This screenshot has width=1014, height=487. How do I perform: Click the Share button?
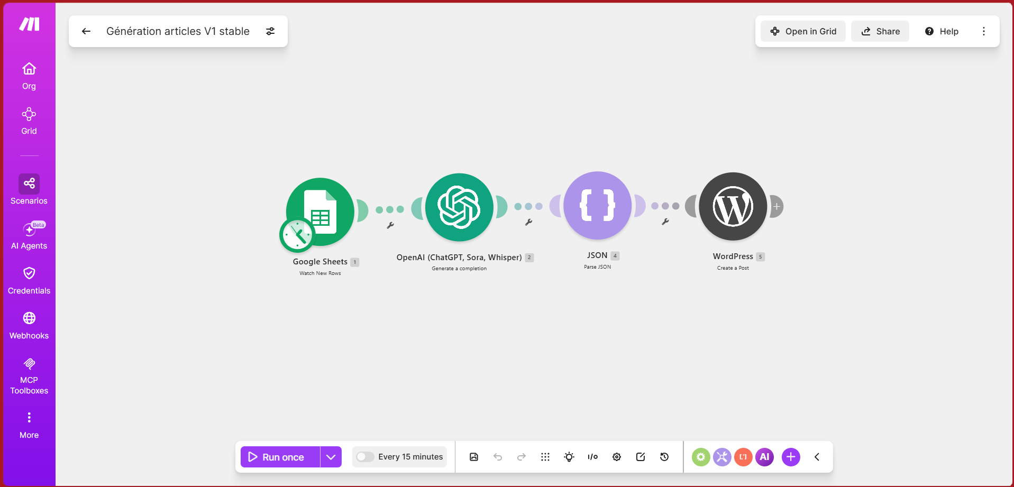point(880,31)
